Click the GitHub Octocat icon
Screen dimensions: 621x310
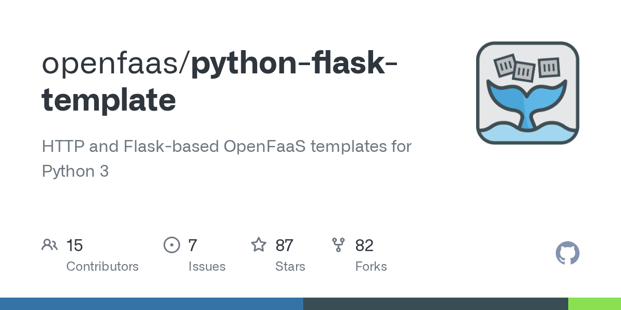pyautogui.click(x=567, y=254)
